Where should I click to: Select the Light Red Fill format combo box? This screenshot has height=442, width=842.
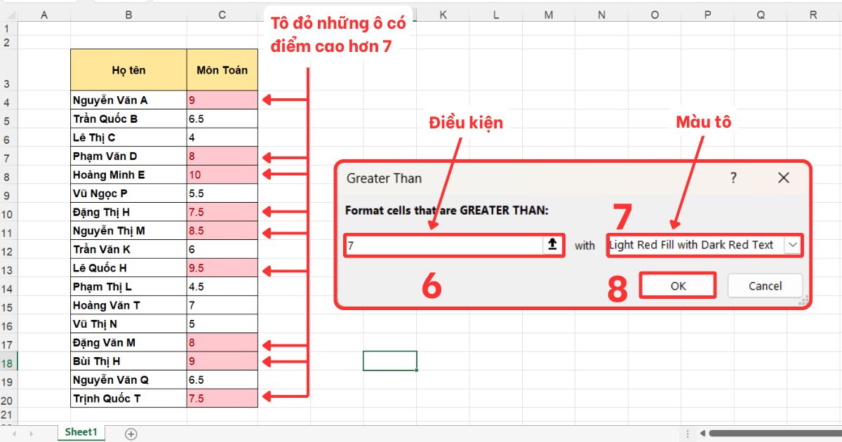click(695, 245)
